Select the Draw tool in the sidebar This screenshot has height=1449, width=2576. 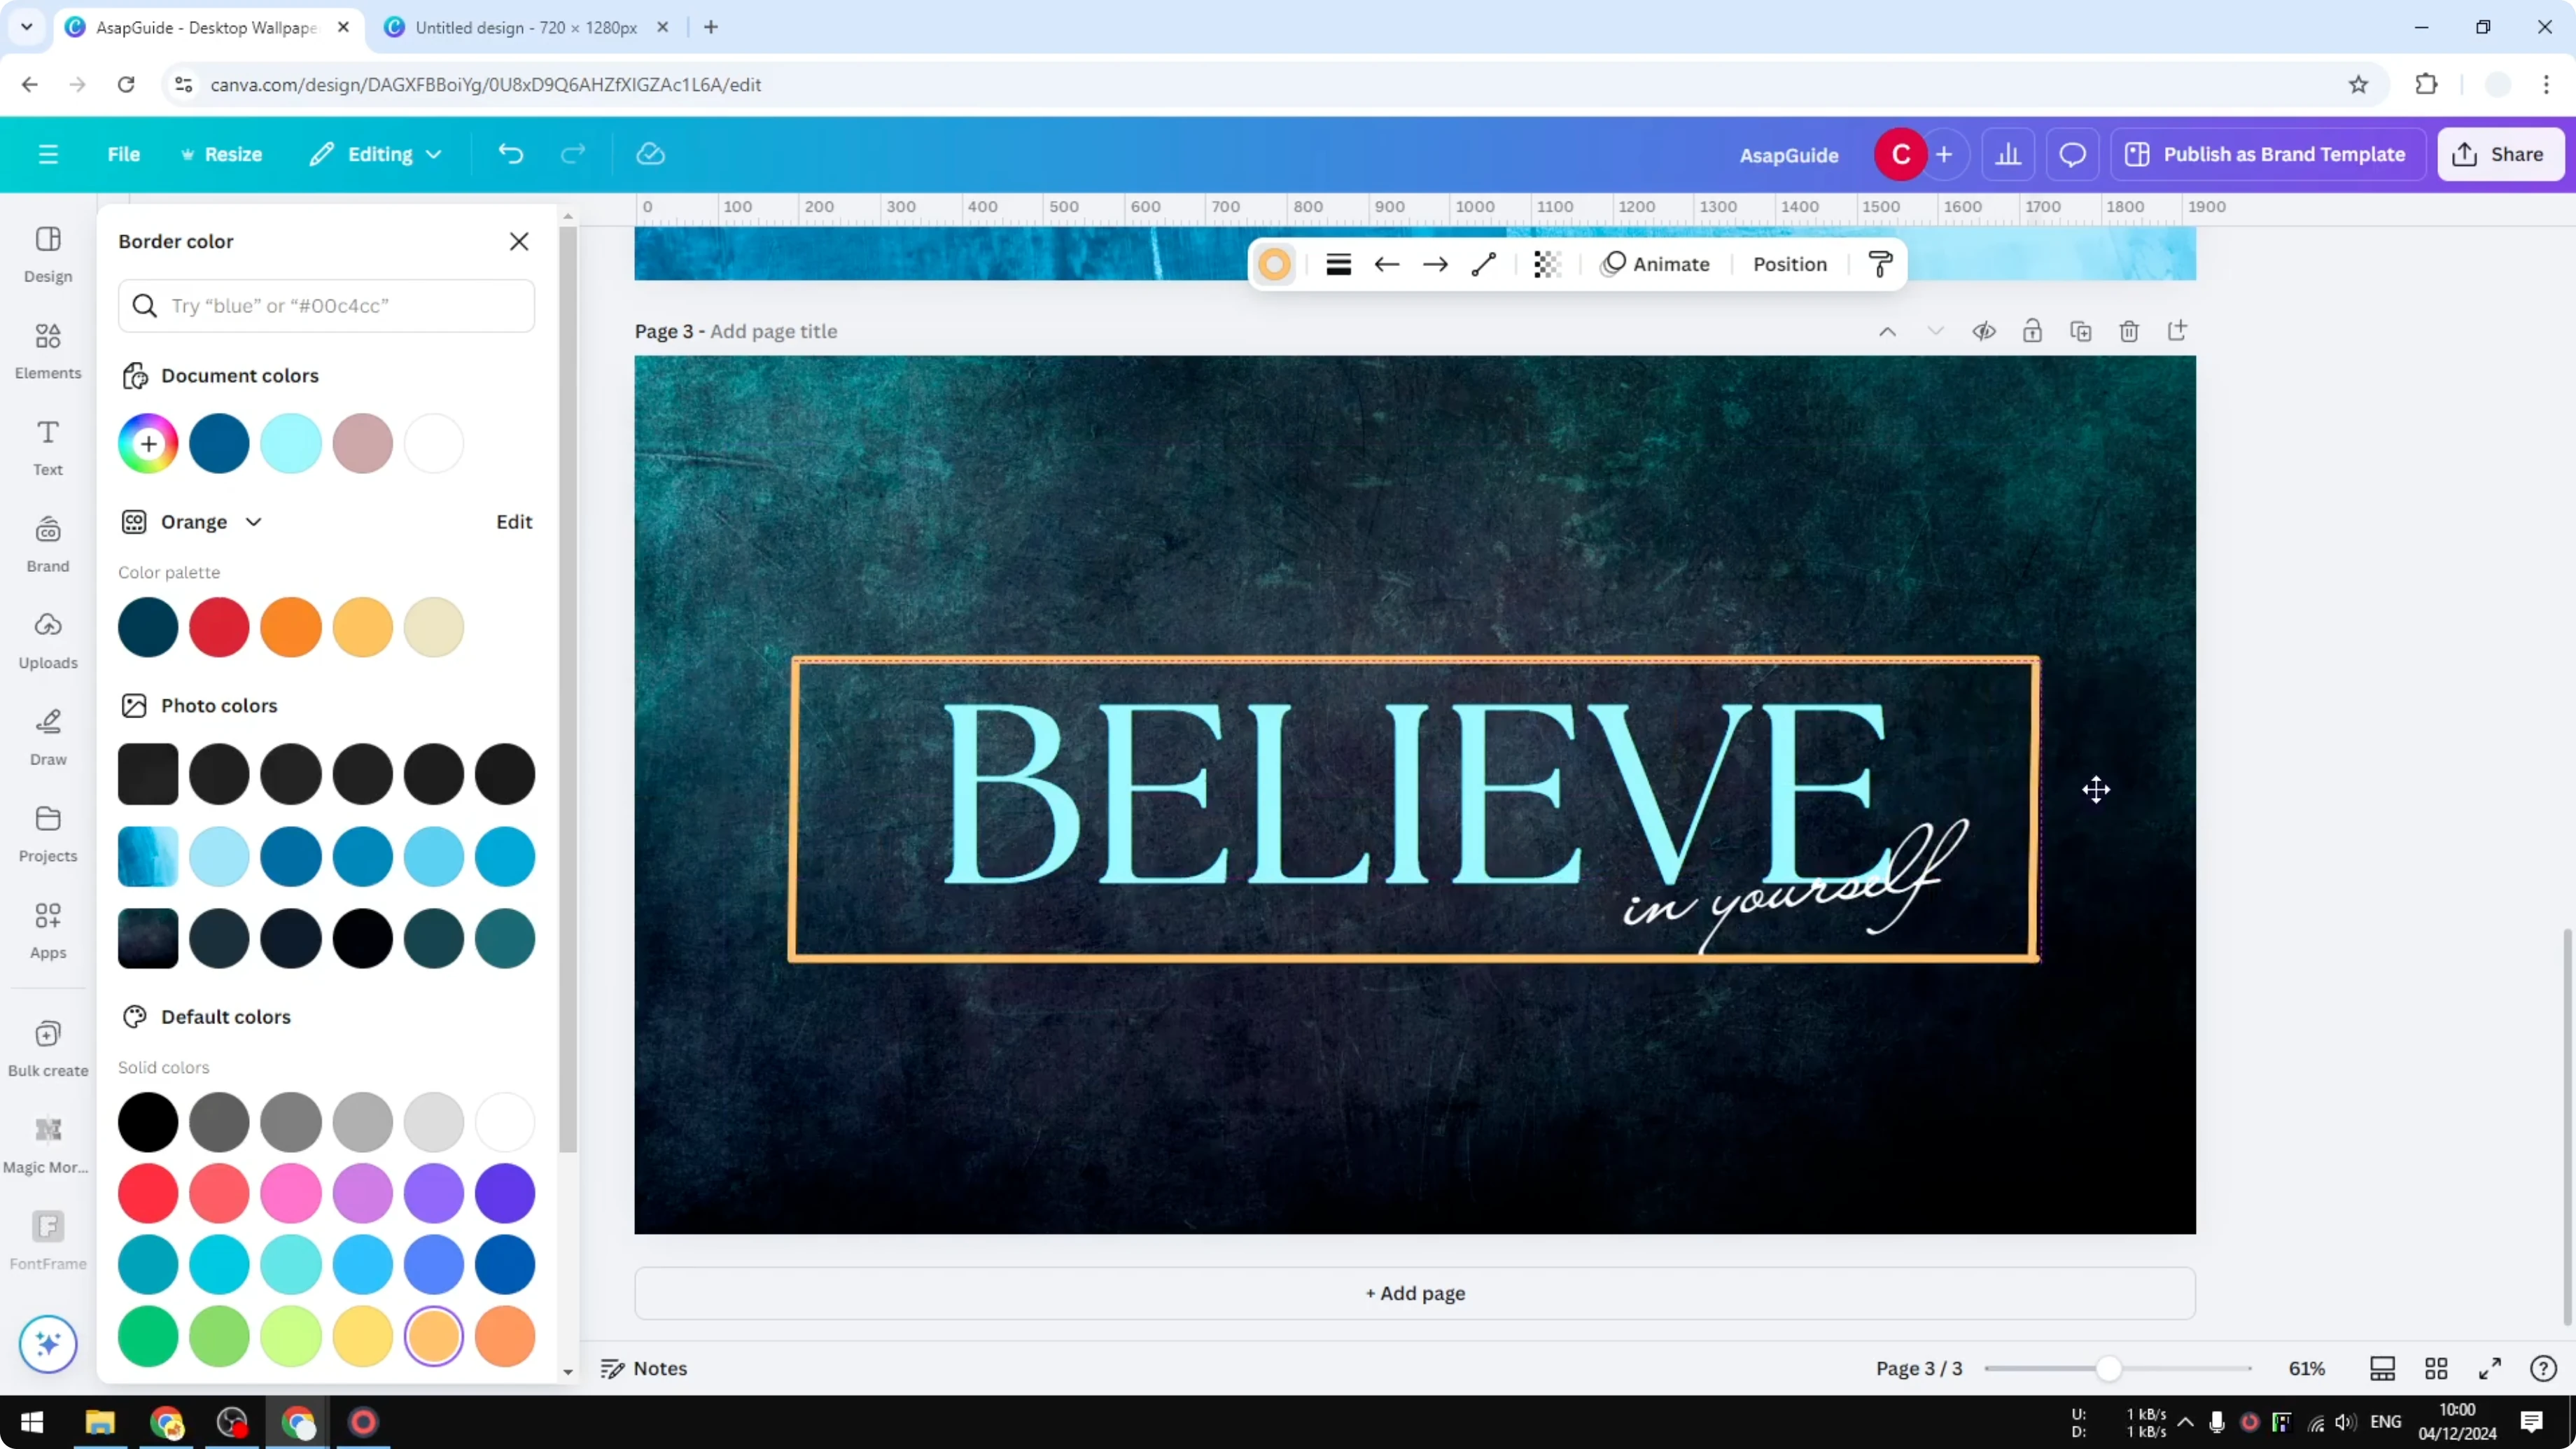pos(47,735)
